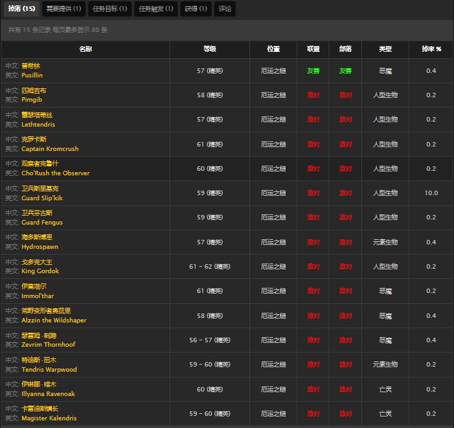Sort by the 掉率 % column header
The height and width of the screenshot is (428, 454).
(x=431, y=49)
